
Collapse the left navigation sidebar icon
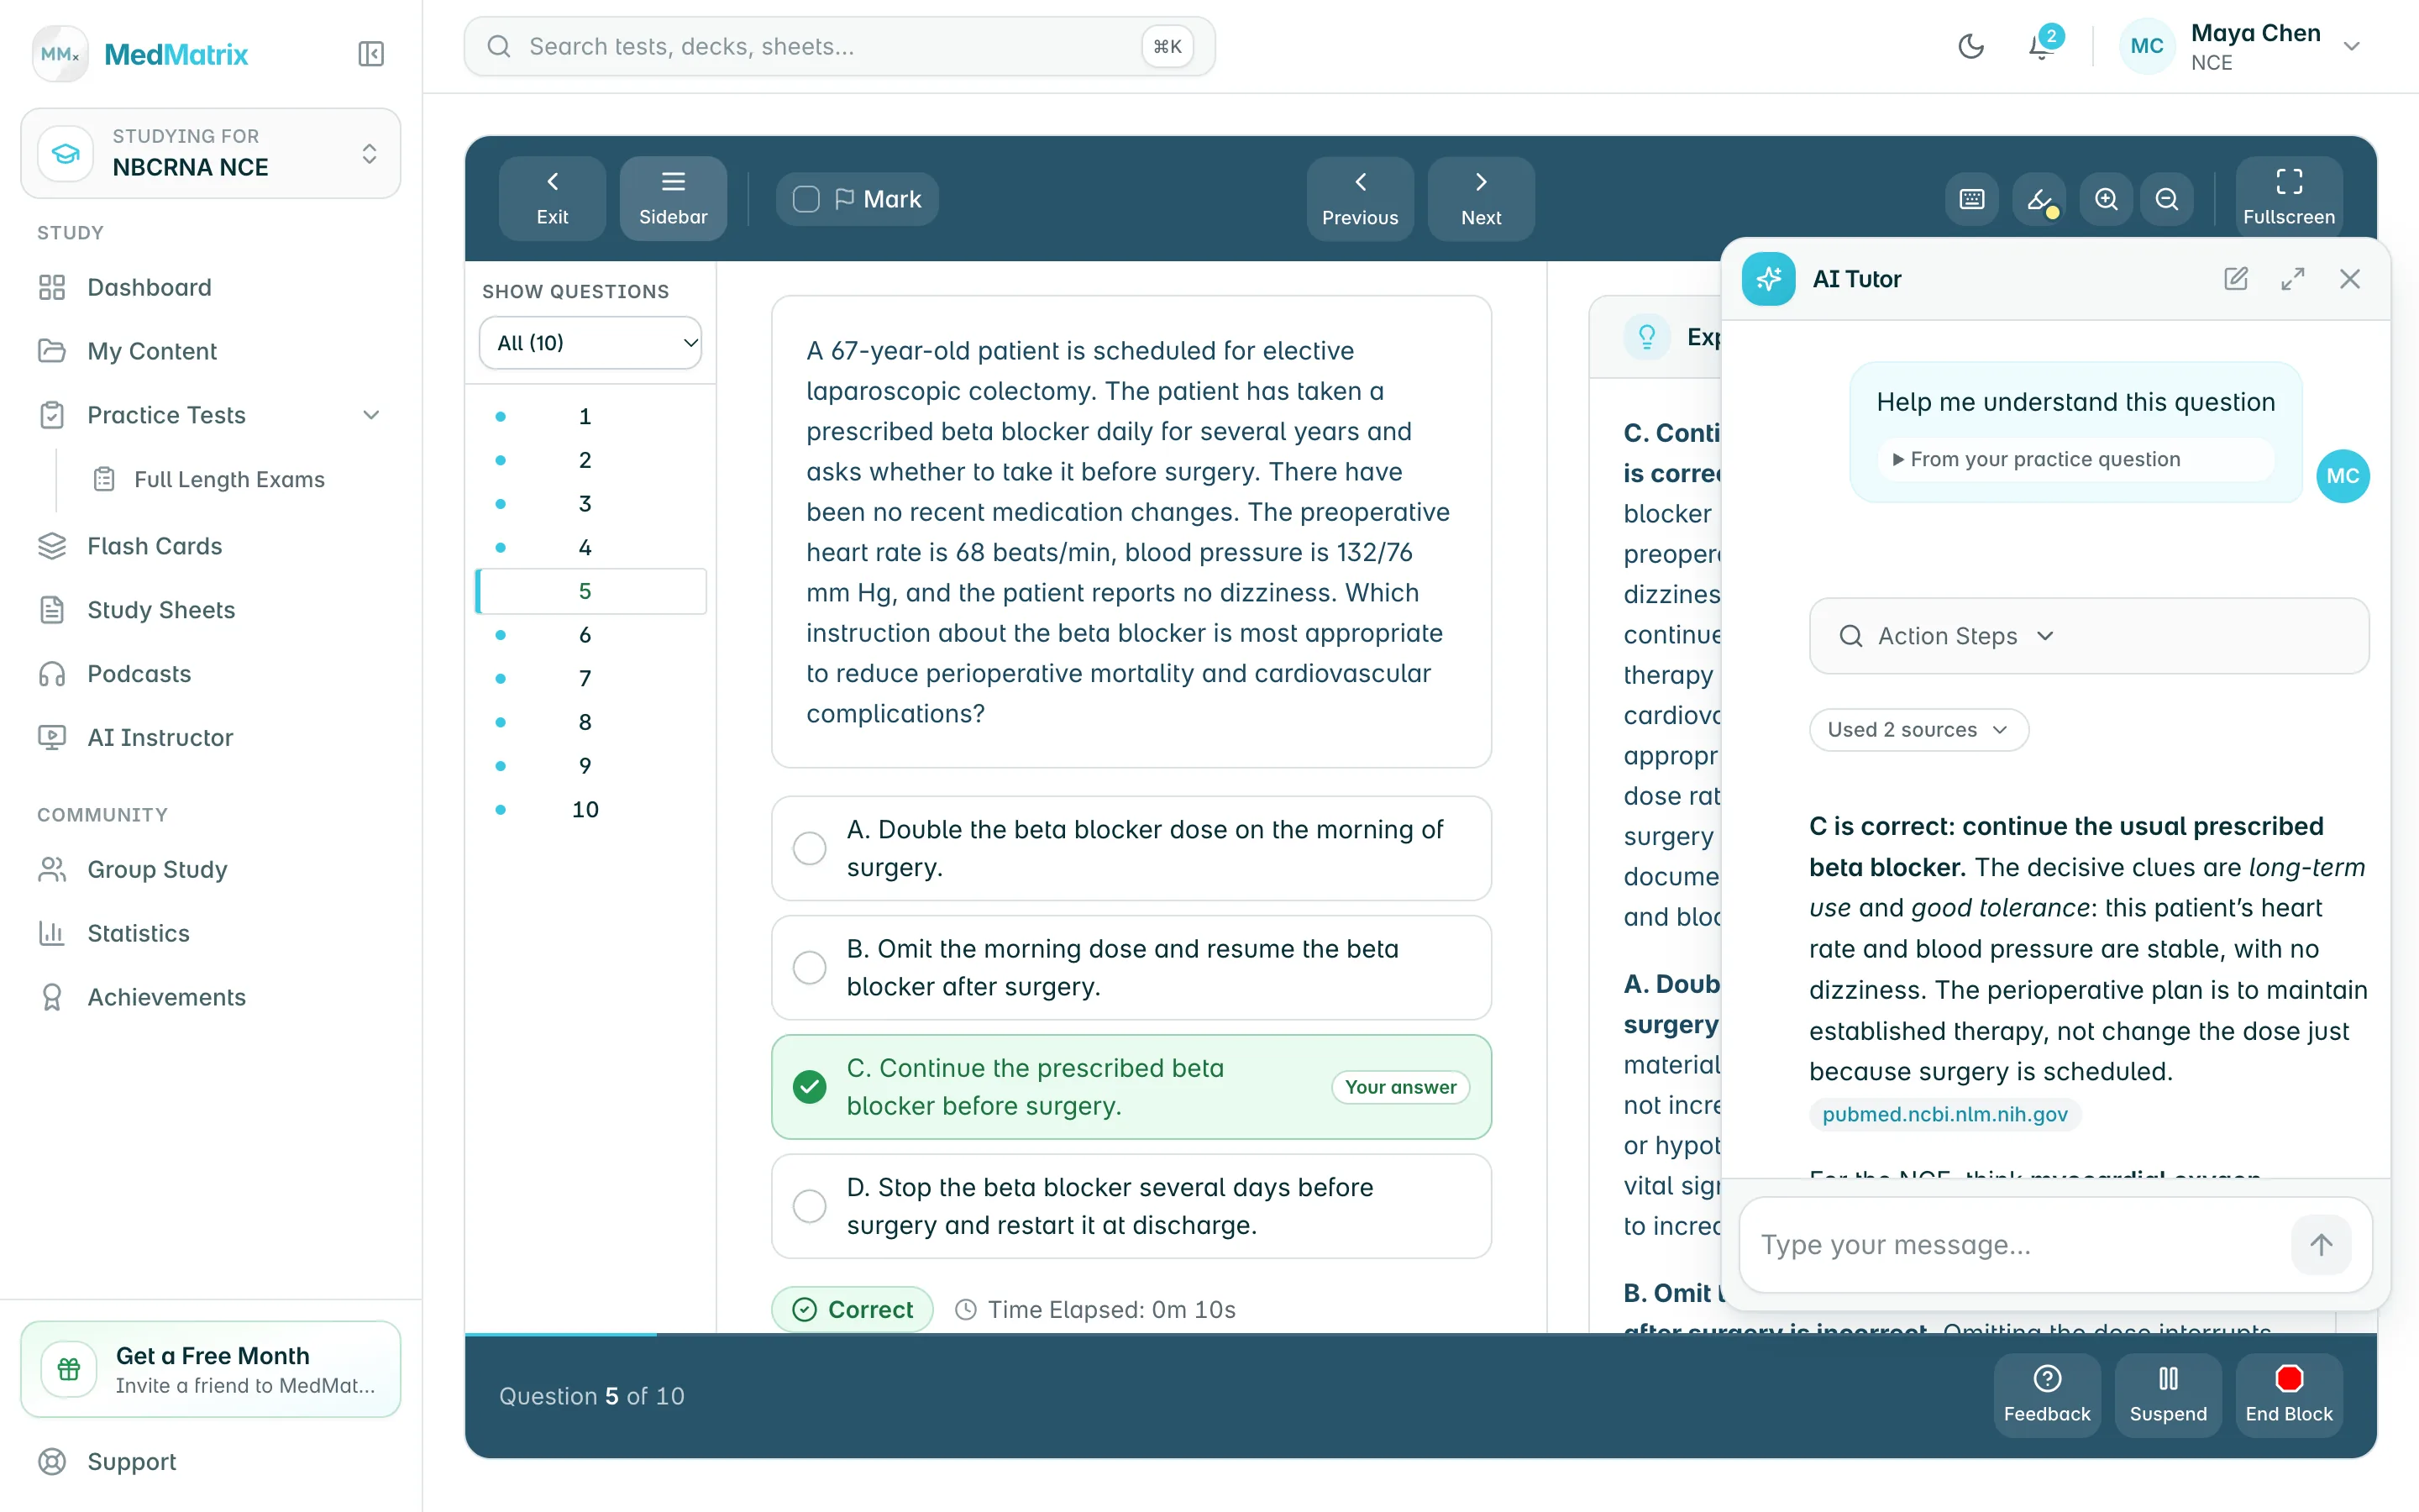371,53
